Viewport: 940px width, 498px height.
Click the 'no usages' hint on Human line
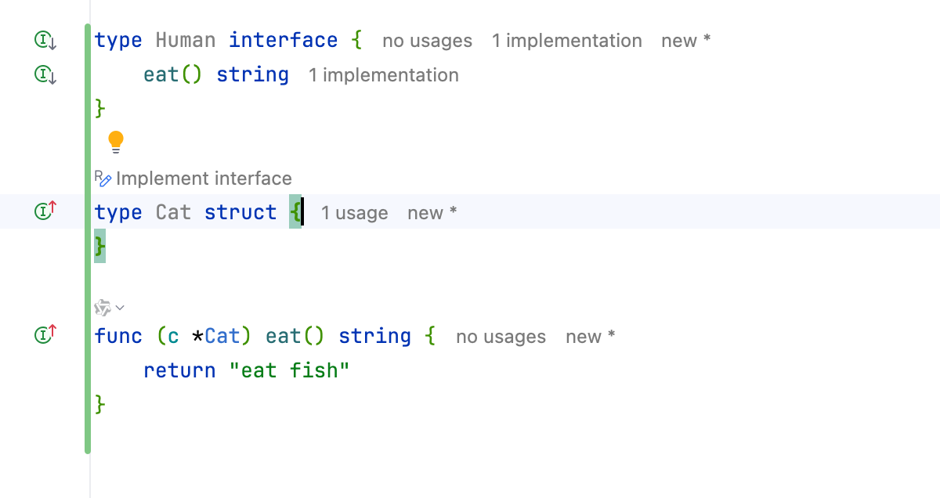point(427,41)
